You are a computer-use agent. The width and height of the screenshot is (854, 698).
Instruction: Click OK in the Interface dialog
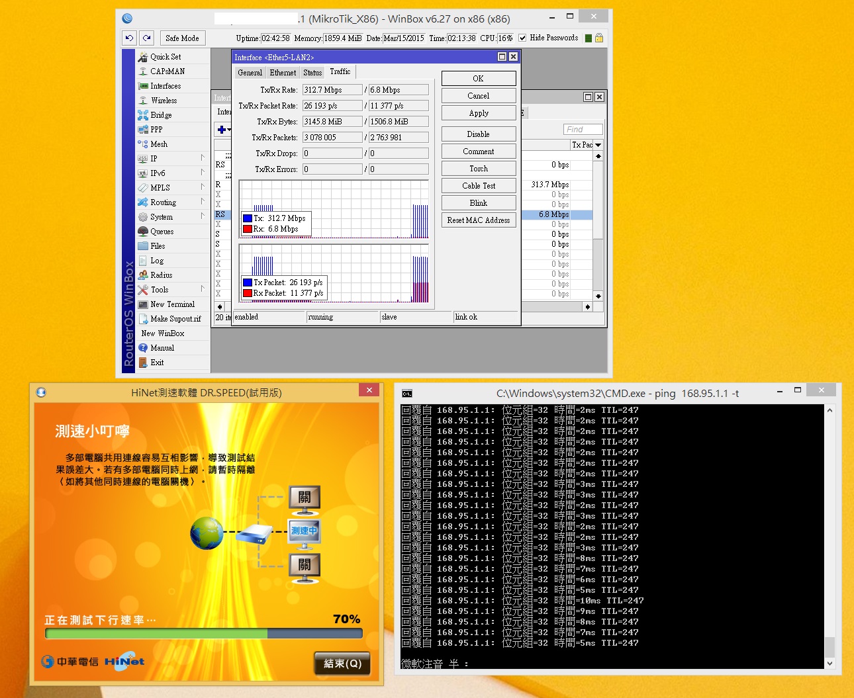479,79
